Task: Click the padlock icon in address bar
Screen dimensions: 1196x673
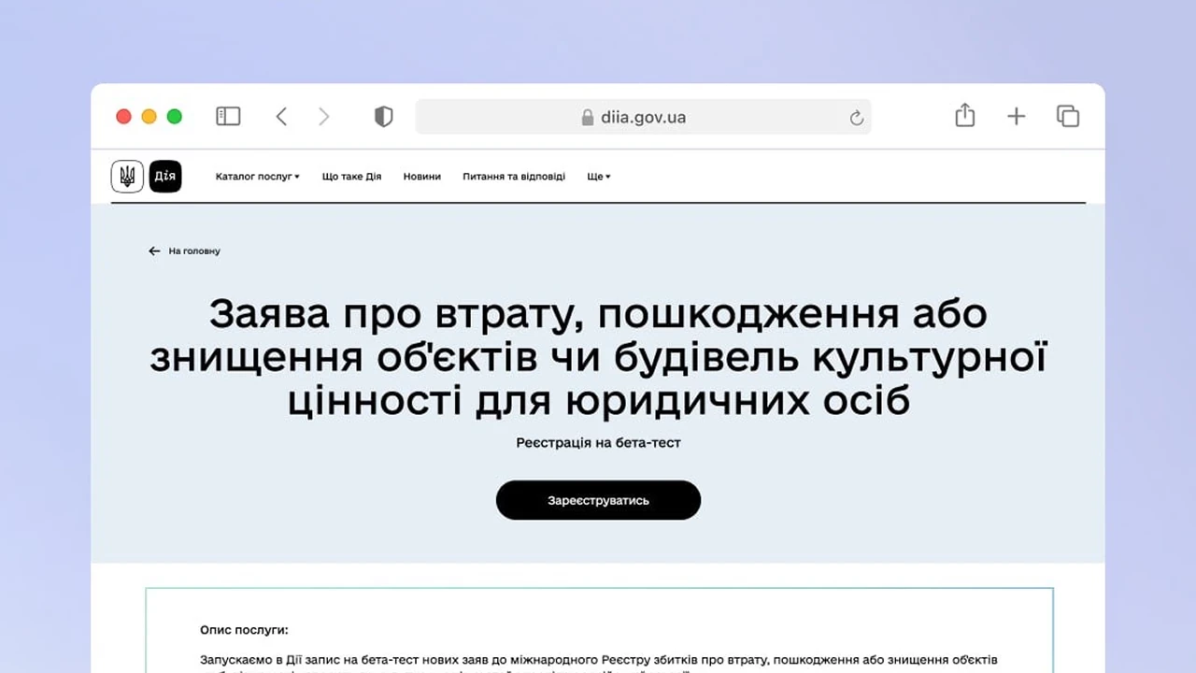Action: click(x=588, y=117)
